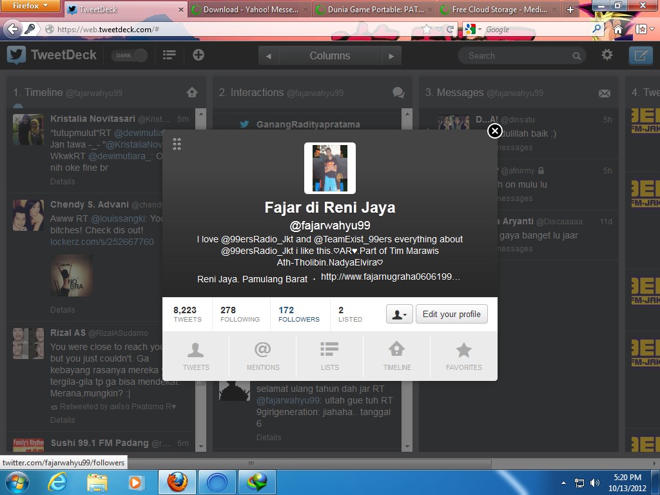This screenshot has height=495, width=660.
Task: Open the fajarnugraha website link in profile
Action: 390,277
